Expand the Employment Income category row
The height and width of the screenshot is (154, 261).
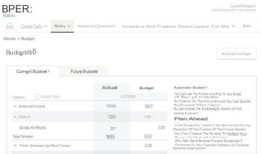point(15,106)
